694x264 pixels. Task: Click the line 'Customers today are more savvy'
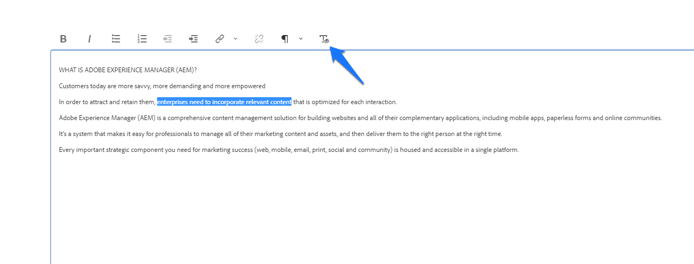162,86
